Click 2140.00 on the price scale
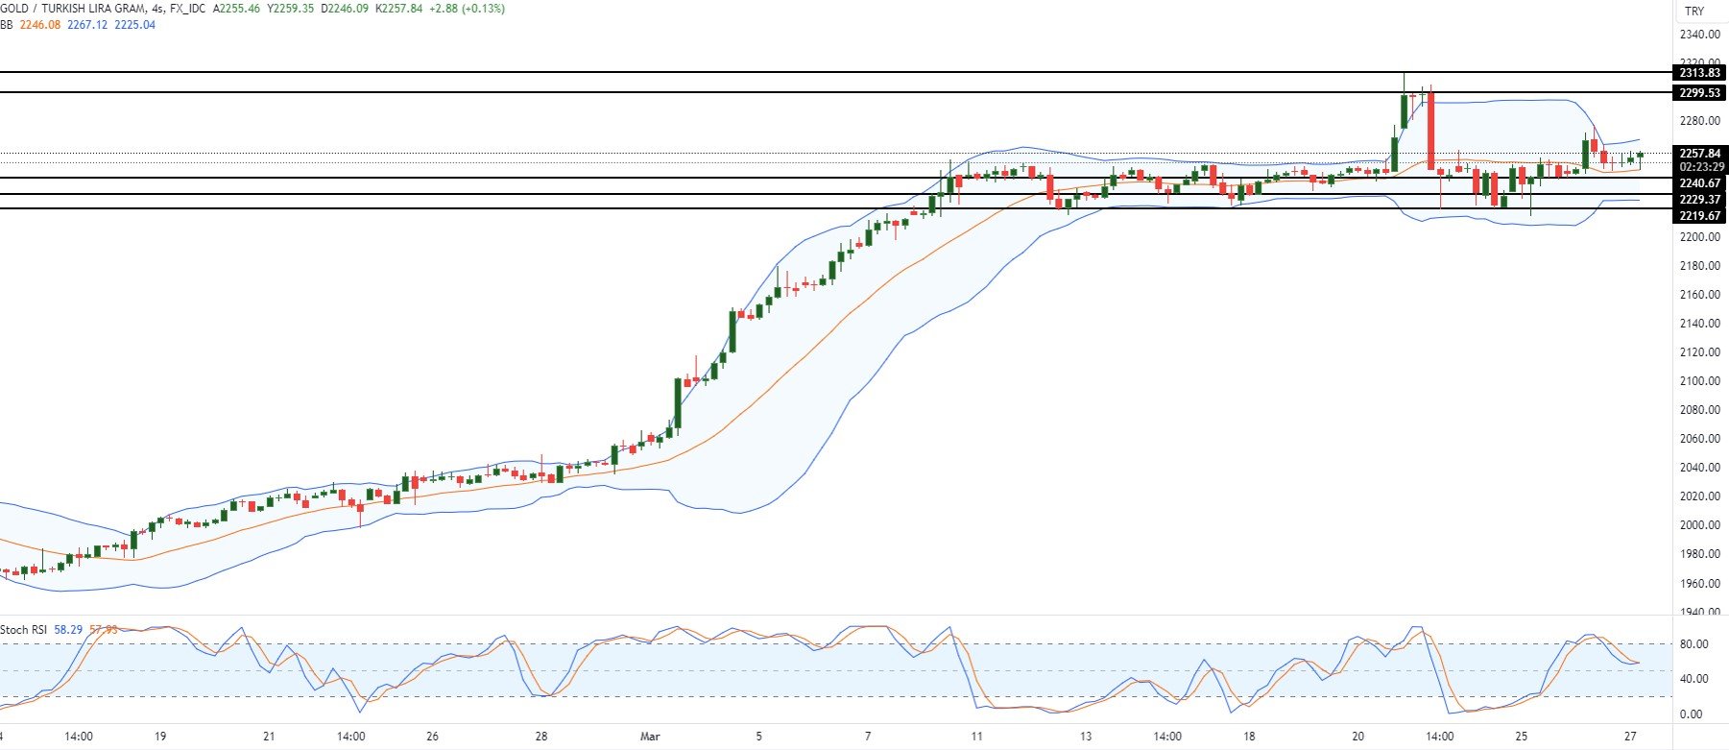1729x750 pixels. (1699, 324)
